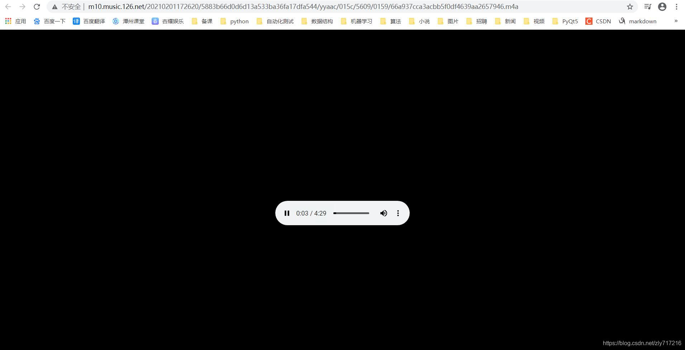Bookmark this page with the star icon
Screen dimensions: 685x350
630,6
